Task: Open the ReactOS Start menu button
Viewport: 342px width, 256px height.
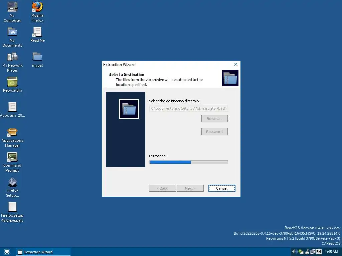Action: [x=7, y=252]
